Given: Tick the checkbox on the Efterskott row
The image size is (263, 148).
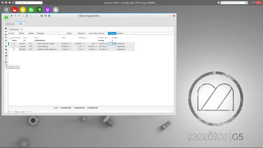Looking at the screenshot, I should [x=14, y=49].
